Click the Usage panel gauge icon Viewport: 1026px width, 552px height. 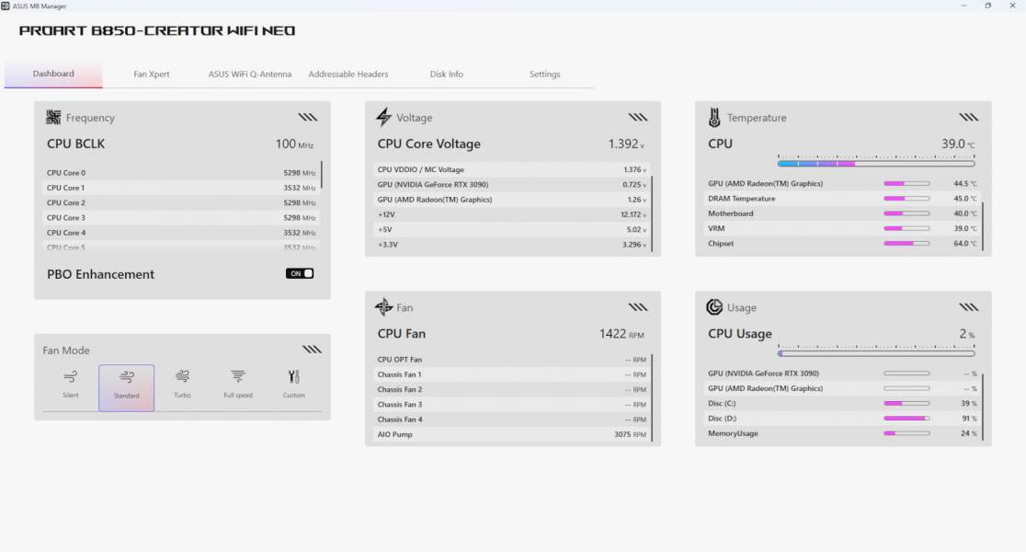point(714,307)
